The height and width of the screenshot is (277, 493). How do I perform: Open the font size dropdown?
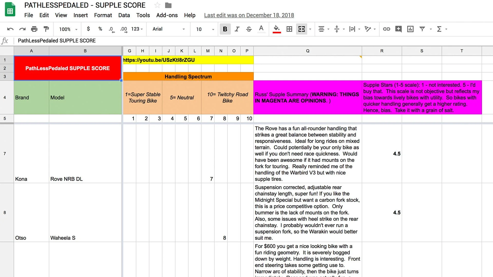tap(204, 29)
